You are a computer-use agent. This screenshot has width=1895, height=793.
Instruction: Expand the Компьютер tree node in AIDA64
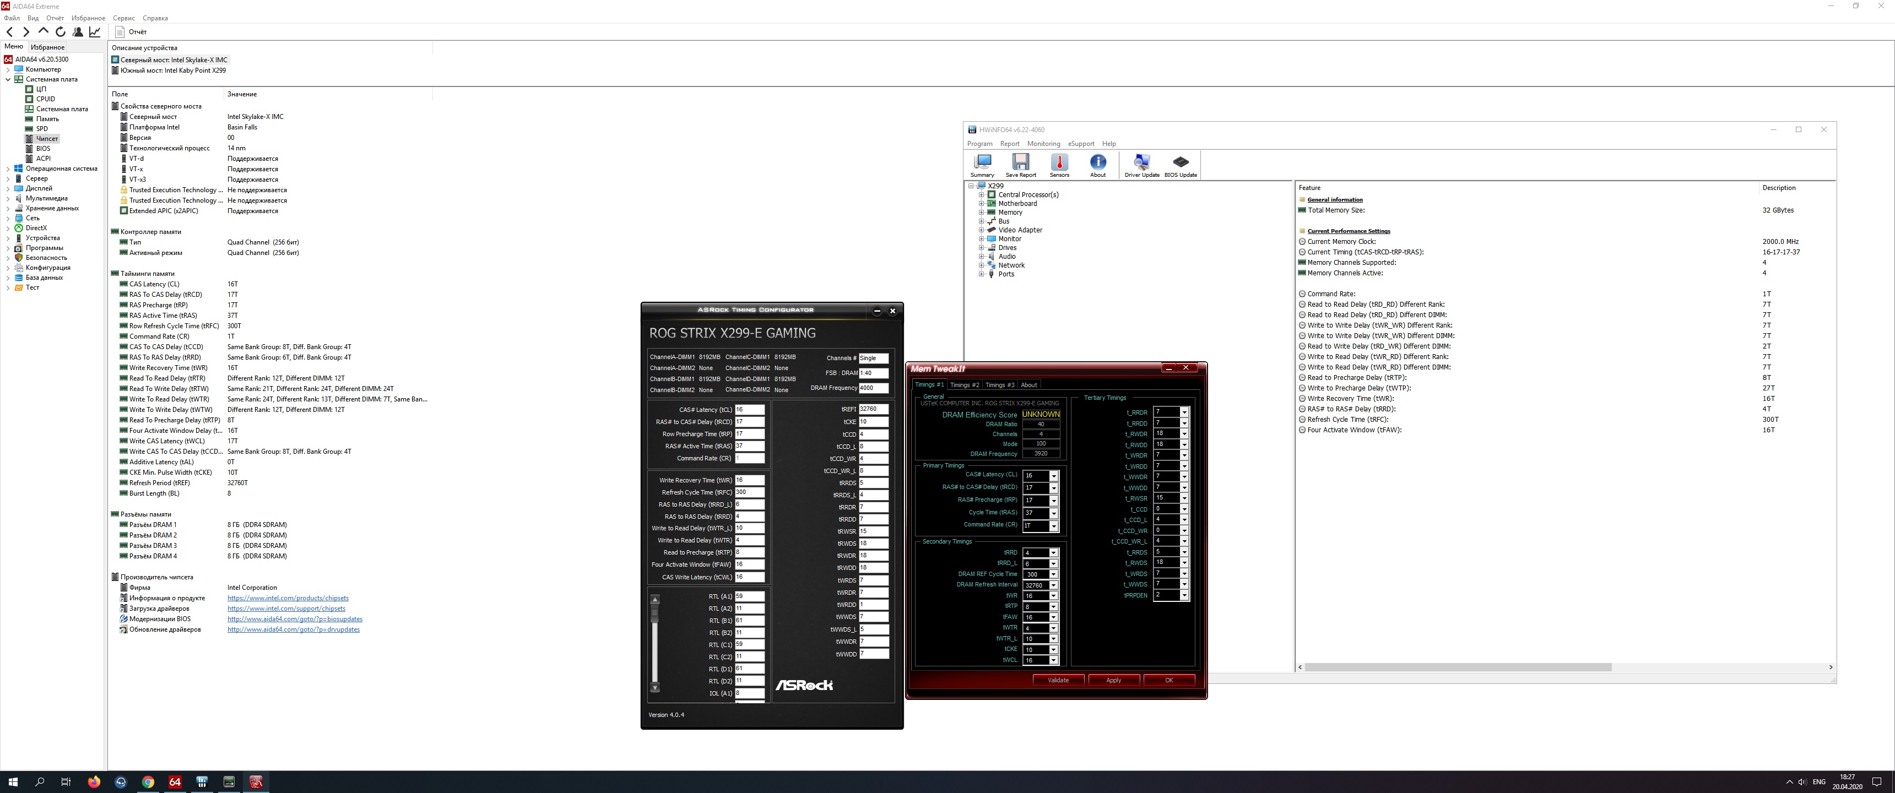[8, 70]
